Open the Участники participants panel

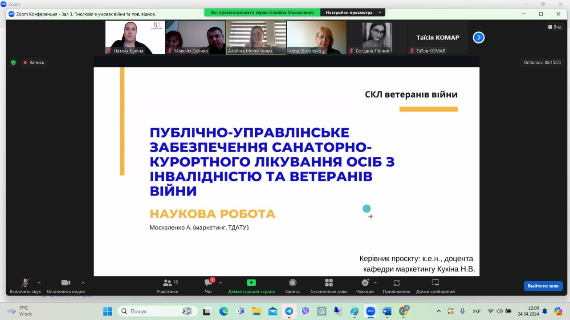pos(167,286)
